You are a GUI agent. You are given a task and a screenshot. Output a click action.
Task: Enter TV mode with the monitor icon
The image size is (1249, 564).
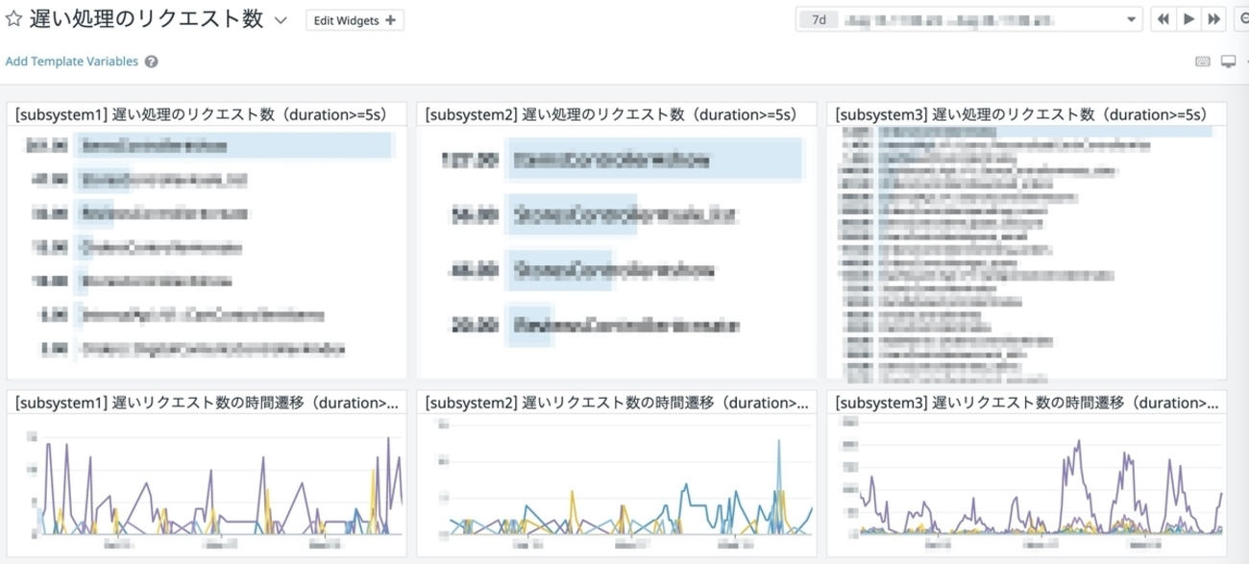(1228, 61)
